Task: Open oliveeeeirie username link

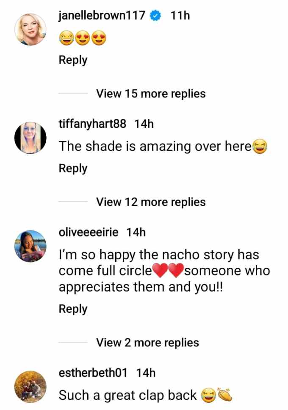Action: point(89,232)
